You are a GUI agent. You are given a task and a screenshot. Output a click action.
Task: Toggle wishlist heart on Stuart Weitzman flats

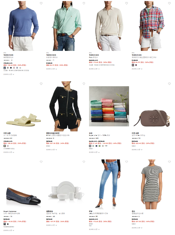(41, 162)
